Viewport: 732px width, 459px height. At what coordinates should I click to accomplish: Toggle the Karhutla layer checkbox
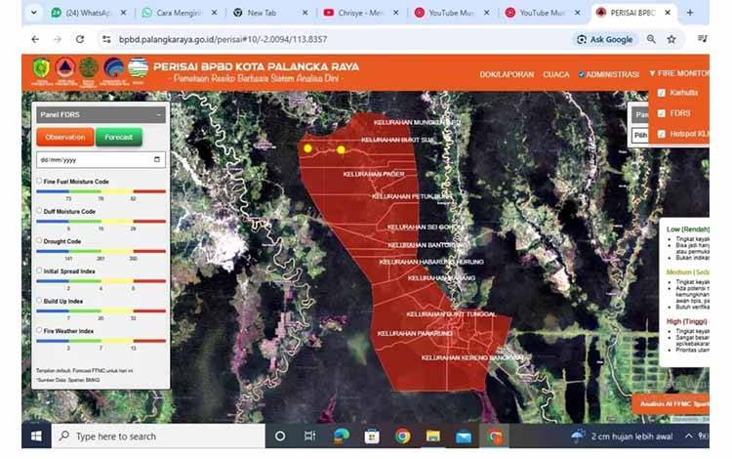pyautogui.click(x=662, y=93)
